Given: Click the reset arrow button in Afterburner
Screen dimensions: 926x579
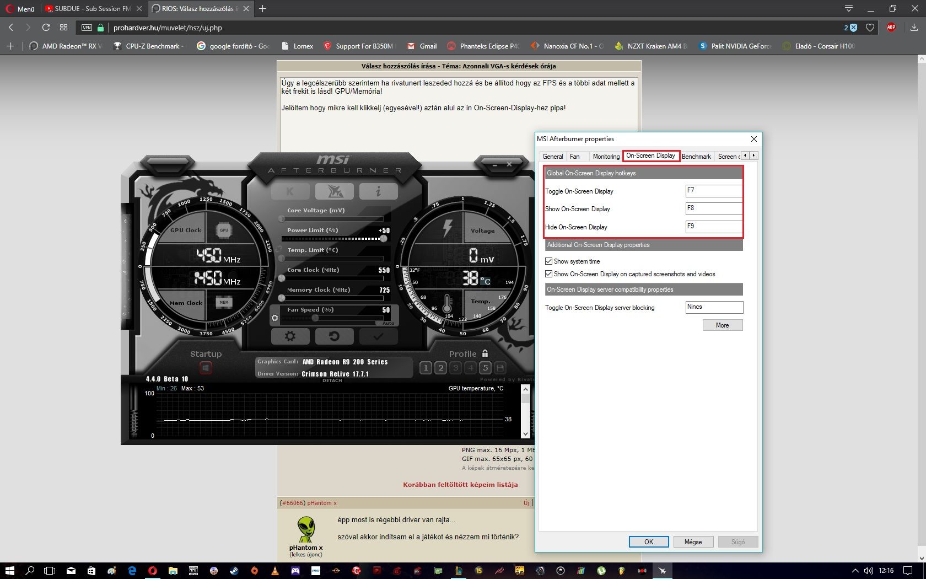Looking at the screenshot, I should (334, 336).
